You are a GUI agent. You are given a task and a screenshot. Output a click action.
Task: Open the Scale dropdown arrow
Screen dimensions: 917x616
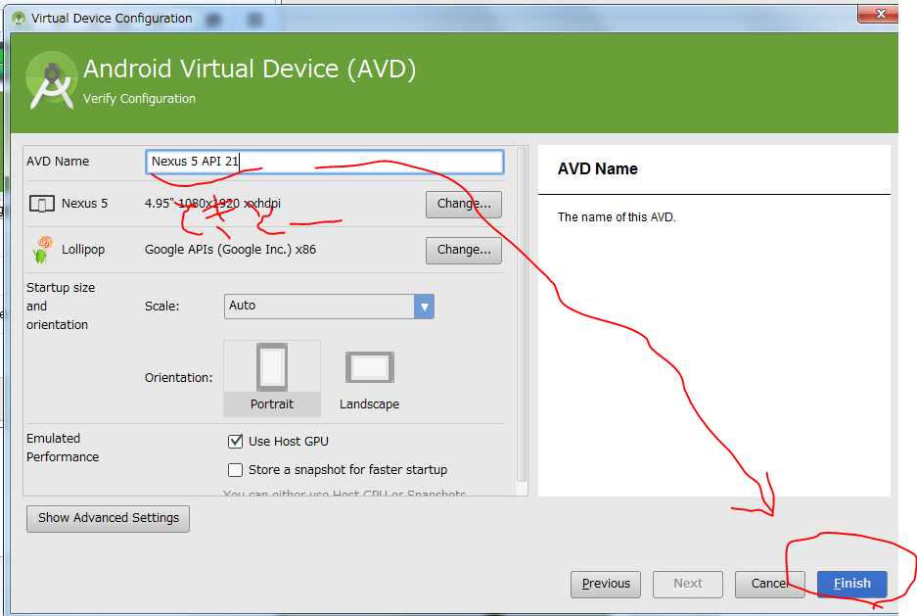(x=424, y=307)
